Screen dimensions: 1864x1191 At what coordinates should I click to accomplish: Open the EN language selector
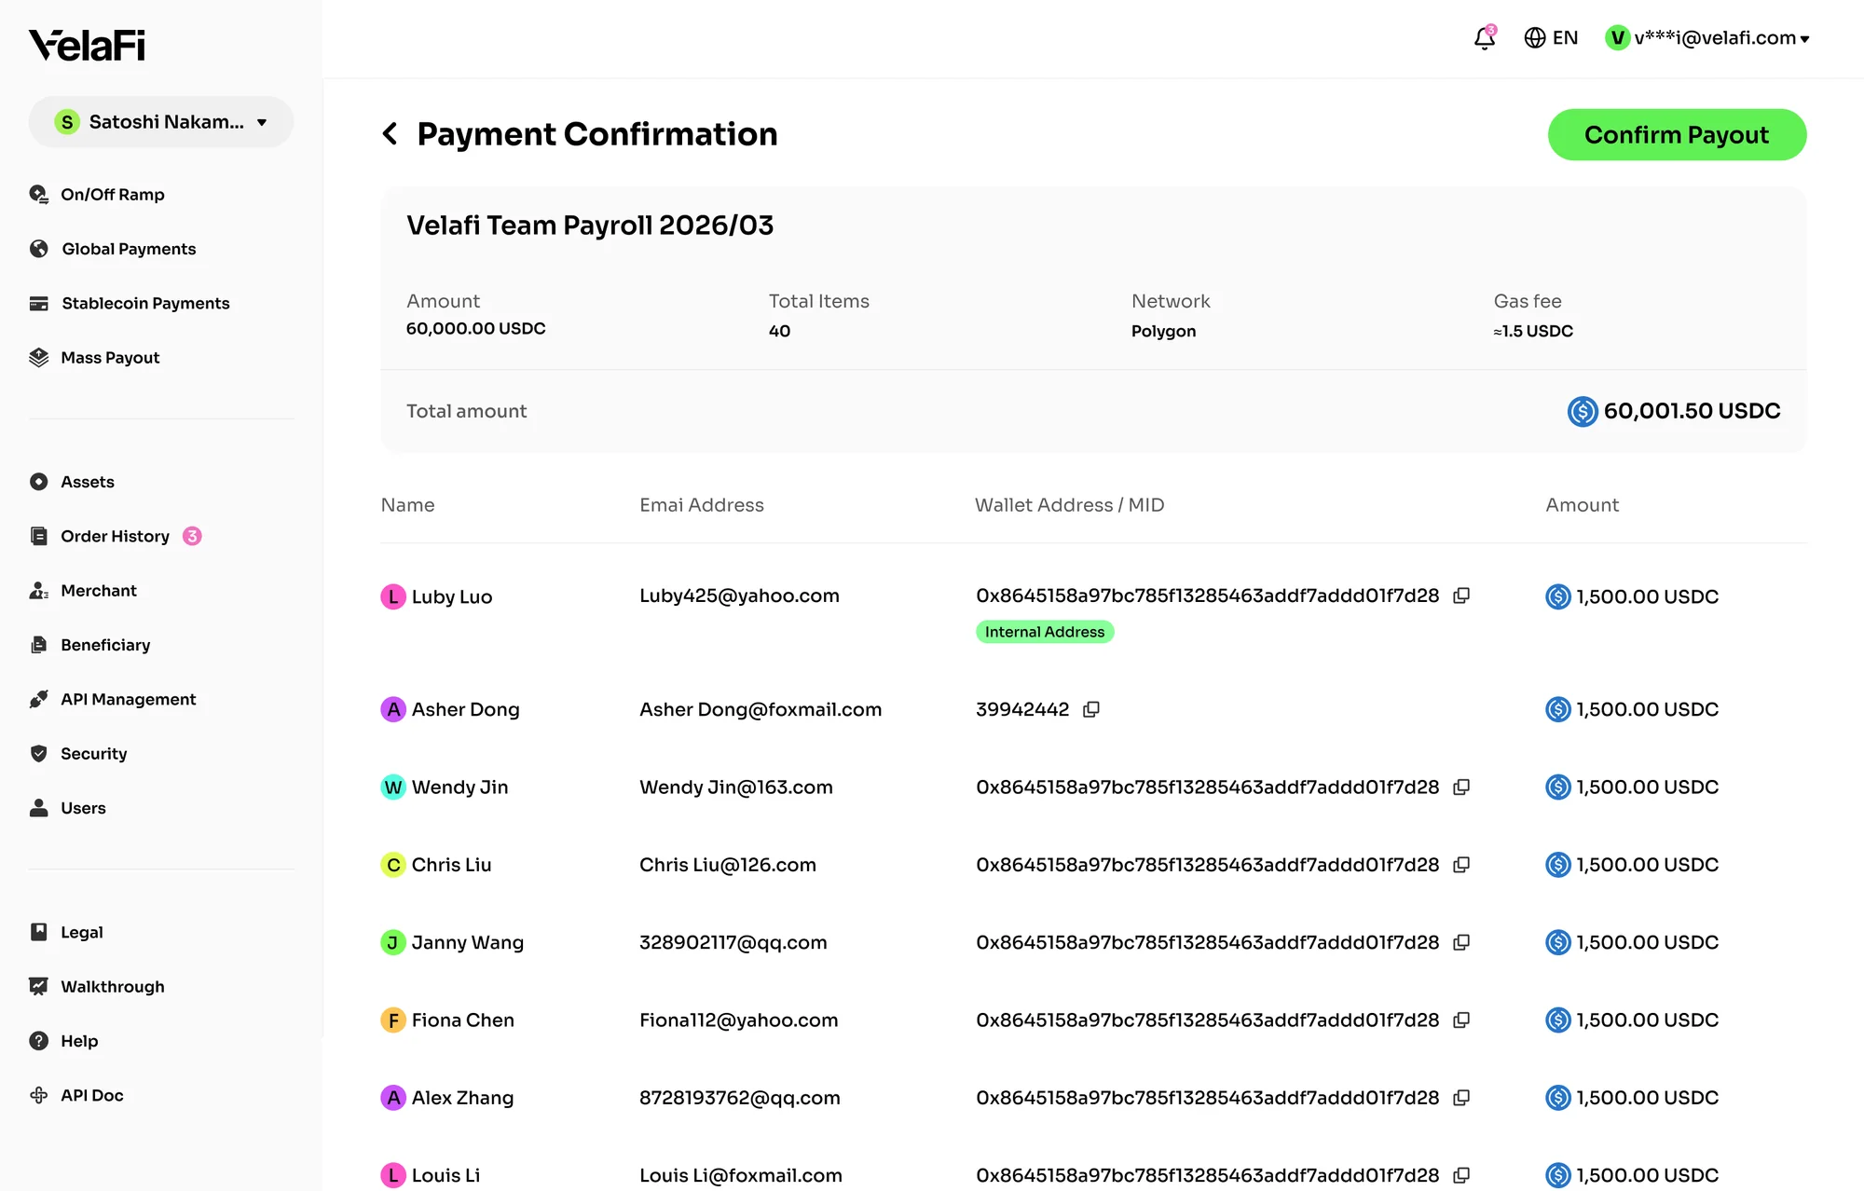pyautogui.click(x=1565, y=37)
